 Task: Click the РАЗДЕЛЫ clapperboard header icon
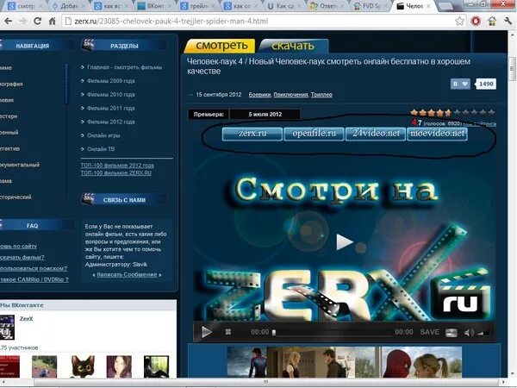(88, 45)
